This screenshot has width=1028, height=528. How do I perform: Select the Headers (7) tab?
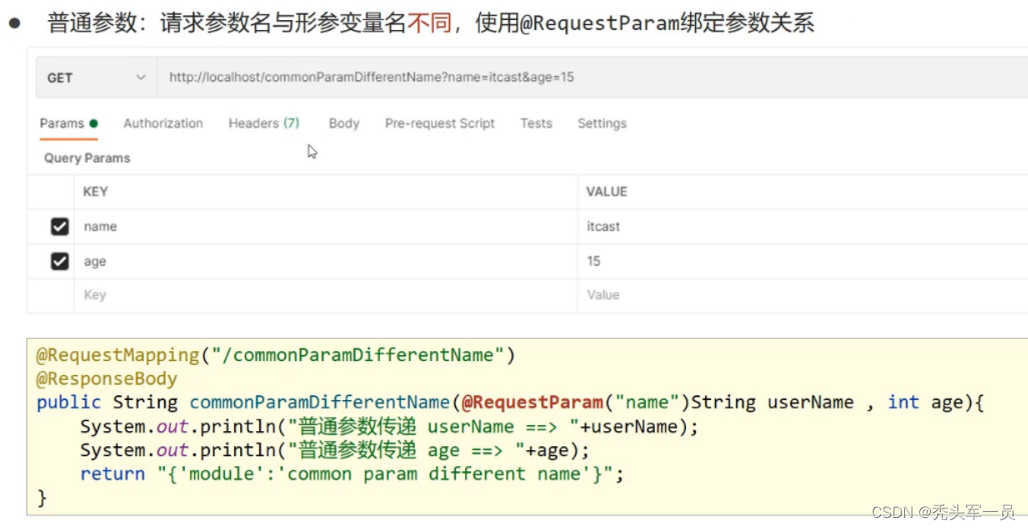click(263, 124)
